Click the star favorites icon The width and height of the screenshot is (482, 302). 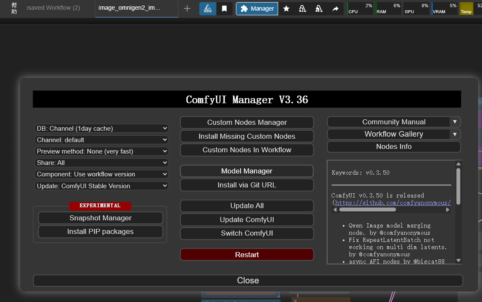(x=286, y=8)
